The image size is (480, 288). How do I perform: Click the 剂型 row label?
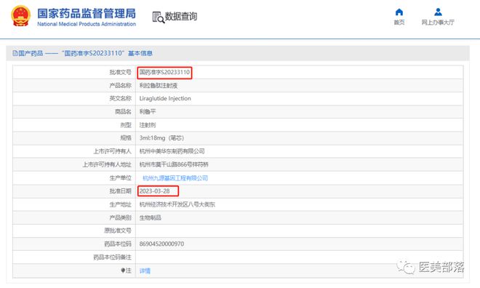pos(126,125)
